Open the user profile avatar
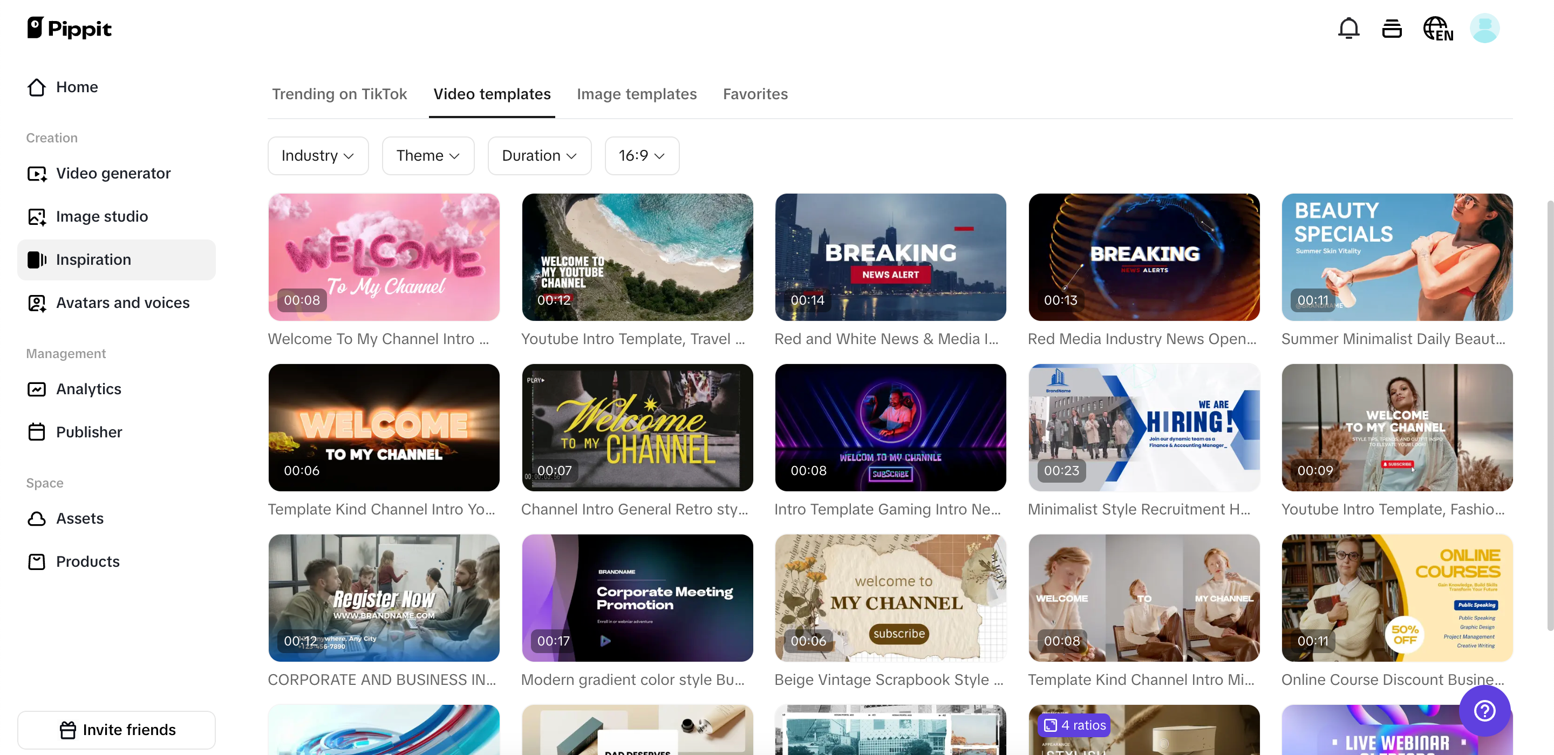This screenshot has height=755, width=1554. coord(1484,29)
